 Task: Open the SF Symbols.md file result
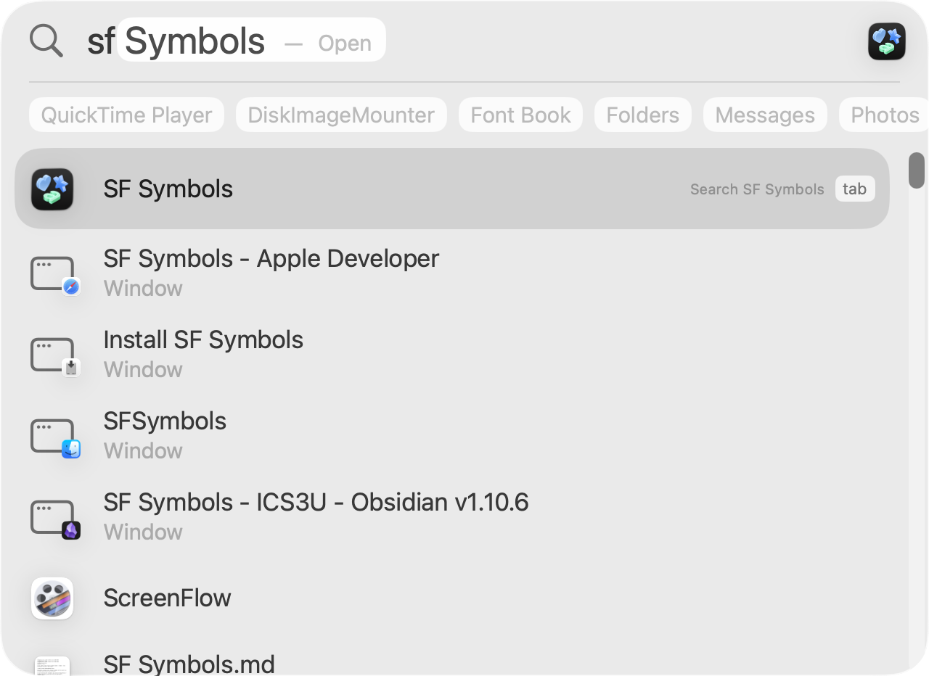tap(189, 664)
